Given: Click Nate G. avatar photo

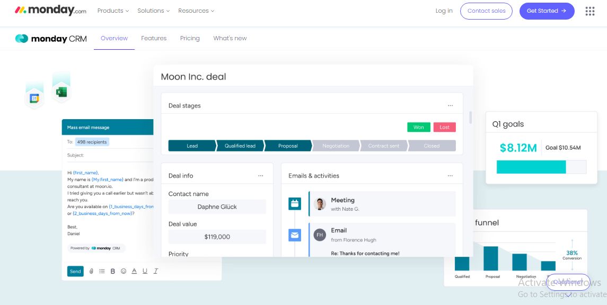Looking at the screenshot, I should [320, 204].
